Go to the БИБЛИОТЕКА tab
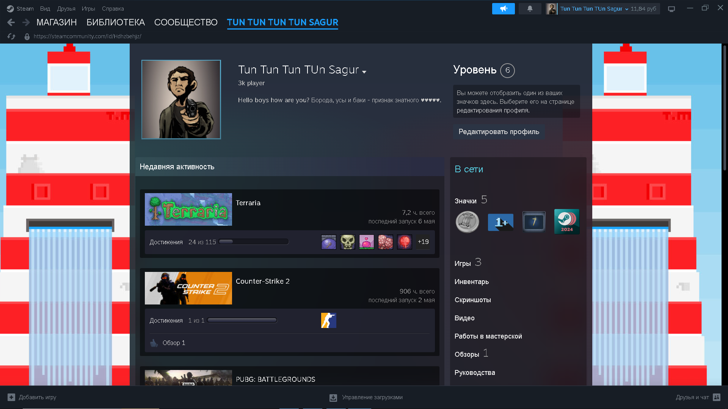Viewport: 728px width, 409px height. 116,22
